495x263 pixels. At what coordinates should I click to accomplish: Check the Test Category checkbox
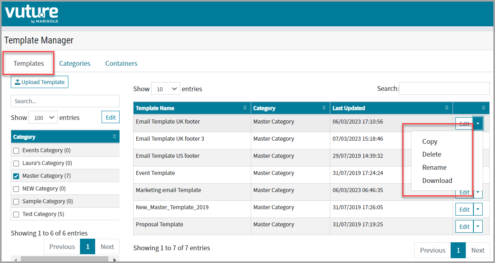tap(16, 214)
